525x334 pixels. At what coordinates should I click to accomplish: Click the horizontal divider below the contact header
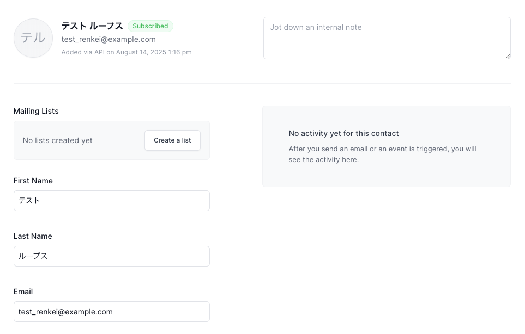pos(262,84)
